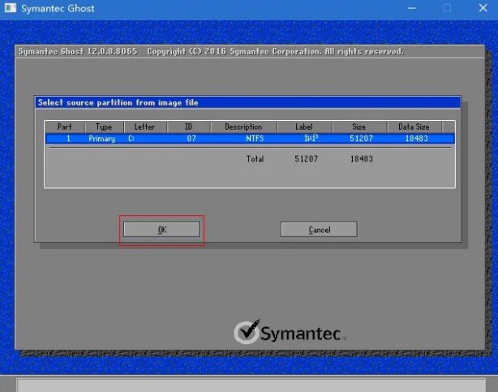This screenshot has width=498, height=392.
Task: Cancel the source partition dialog
Action: pyautogui.click(x=319, y=230)
